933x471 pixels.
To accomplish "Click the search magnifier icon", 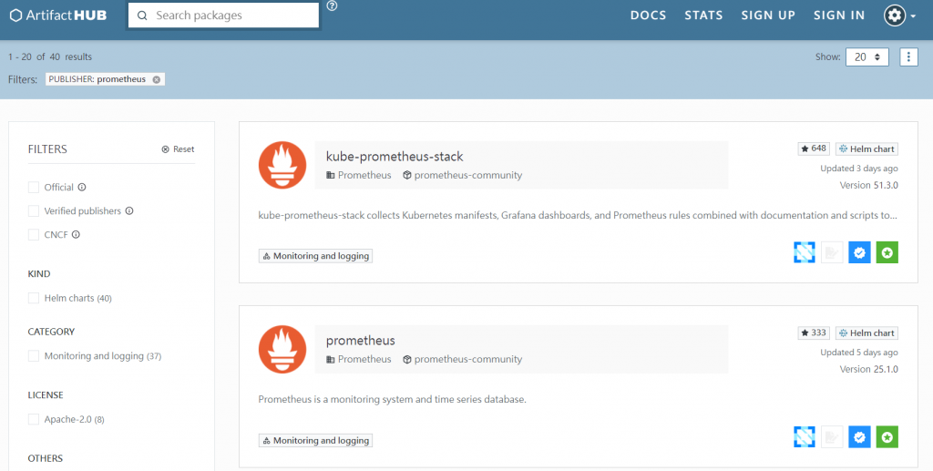I will [x=142, y=15].
